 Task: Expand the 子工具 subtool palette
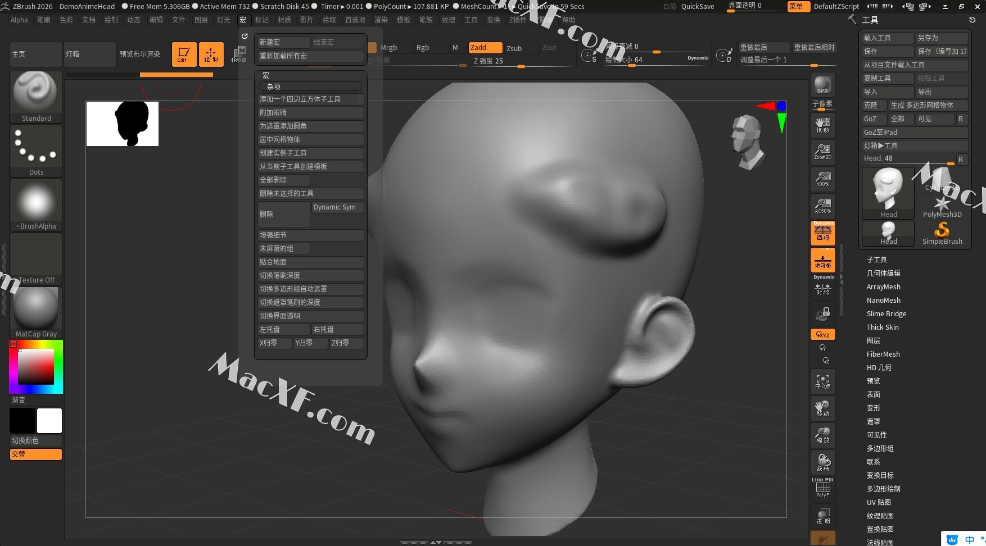tap(876, 260)
